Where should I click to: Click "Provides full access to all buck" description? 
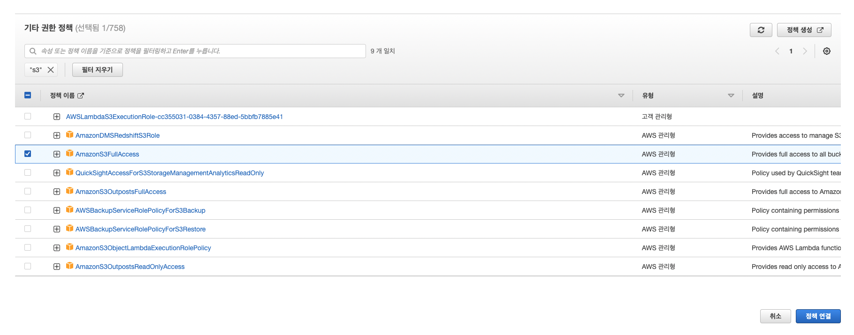click(796, 154)
